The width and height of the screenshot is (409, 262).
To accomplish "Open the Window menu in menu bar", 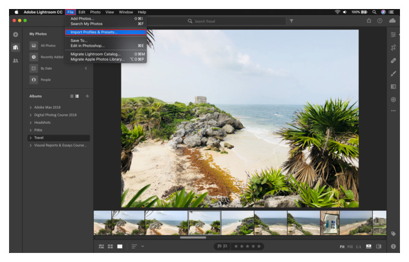I will tap(126, 12).
